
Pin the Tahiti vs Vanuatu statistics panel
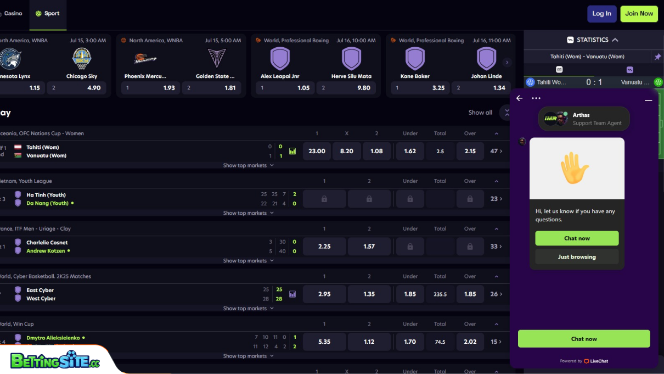657,57
